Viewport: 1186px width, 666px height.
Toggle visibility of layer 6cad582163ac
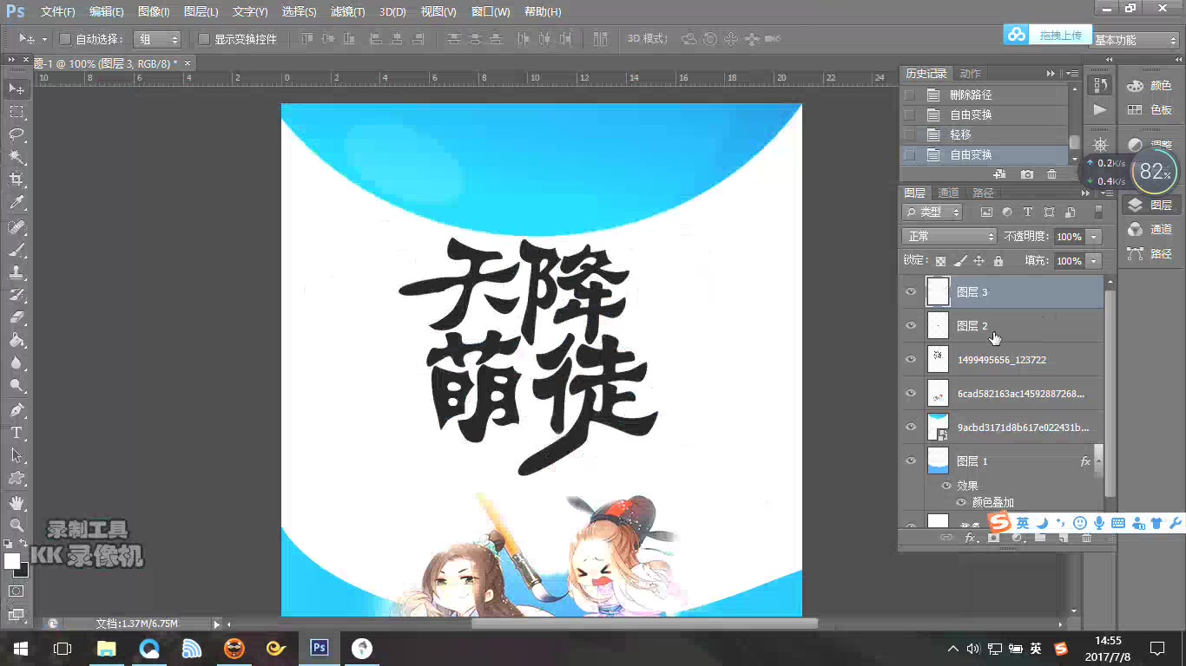(x=911, y=394)
